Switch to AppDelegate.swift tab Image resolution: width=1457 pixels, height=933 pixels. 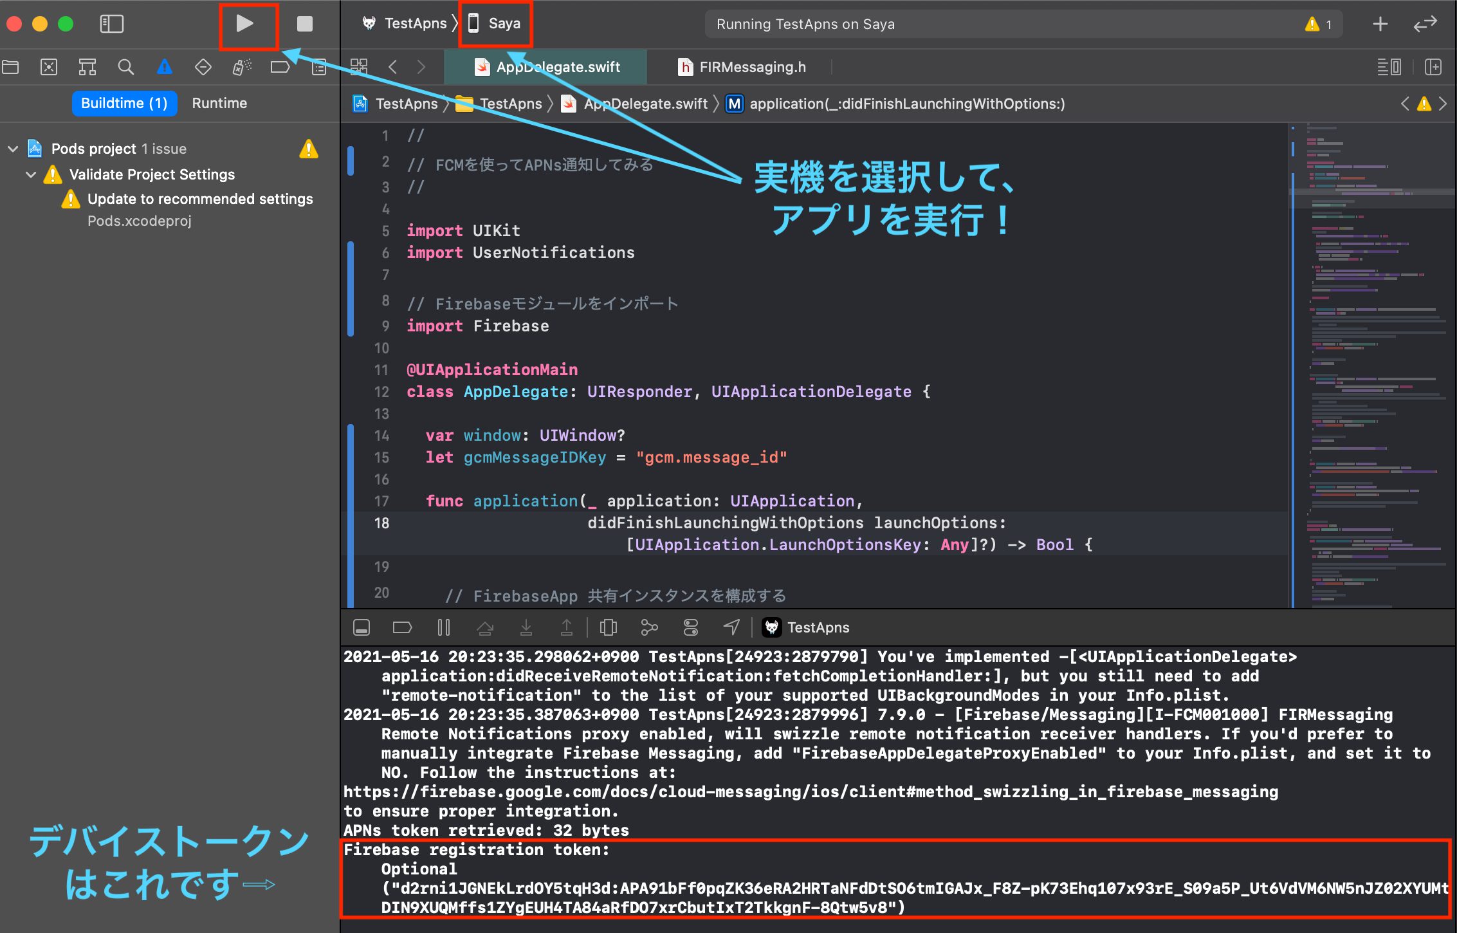(545, 67)
